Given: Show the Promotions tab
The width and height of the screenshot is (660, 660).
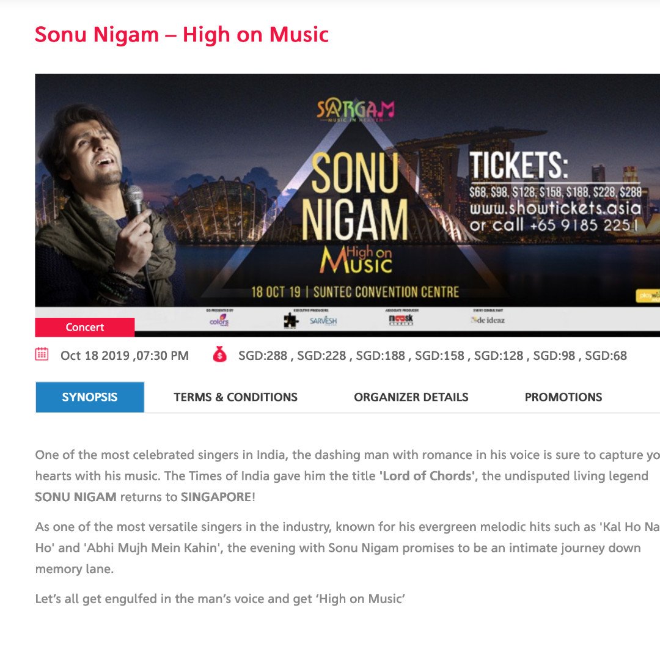Looking at the screenshot, I should click(x=563, y=397).
